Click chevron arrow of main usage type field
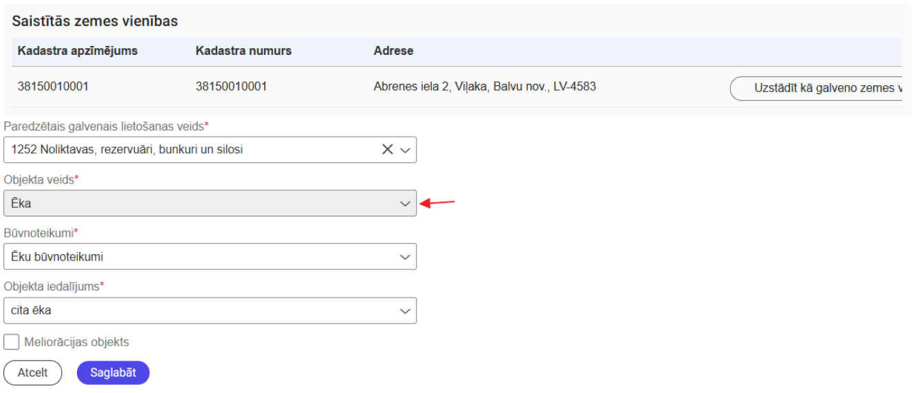Screen dimensions: 922x393 [405, 150]
